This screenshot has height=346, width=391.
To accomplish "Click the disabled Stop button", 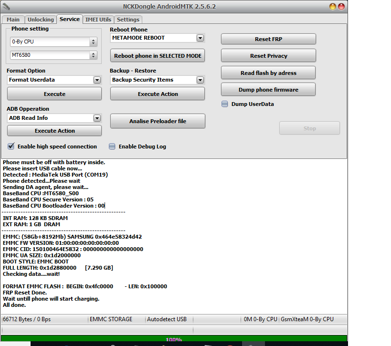I will pyautogui.click(x=309, y=128).
